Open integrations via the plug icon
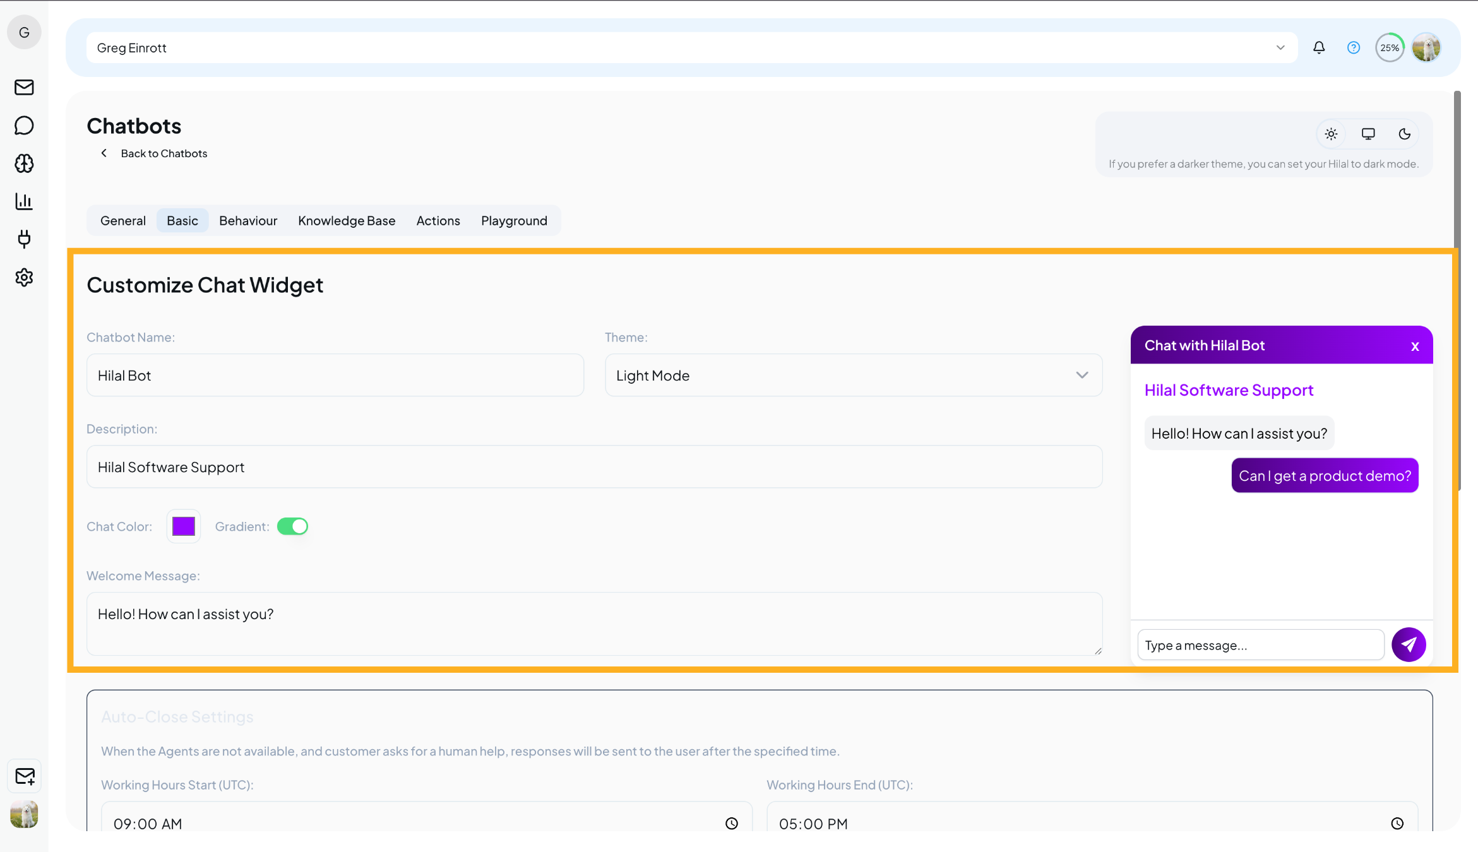This screenshot has height=852, width=1478. [23, 239]
